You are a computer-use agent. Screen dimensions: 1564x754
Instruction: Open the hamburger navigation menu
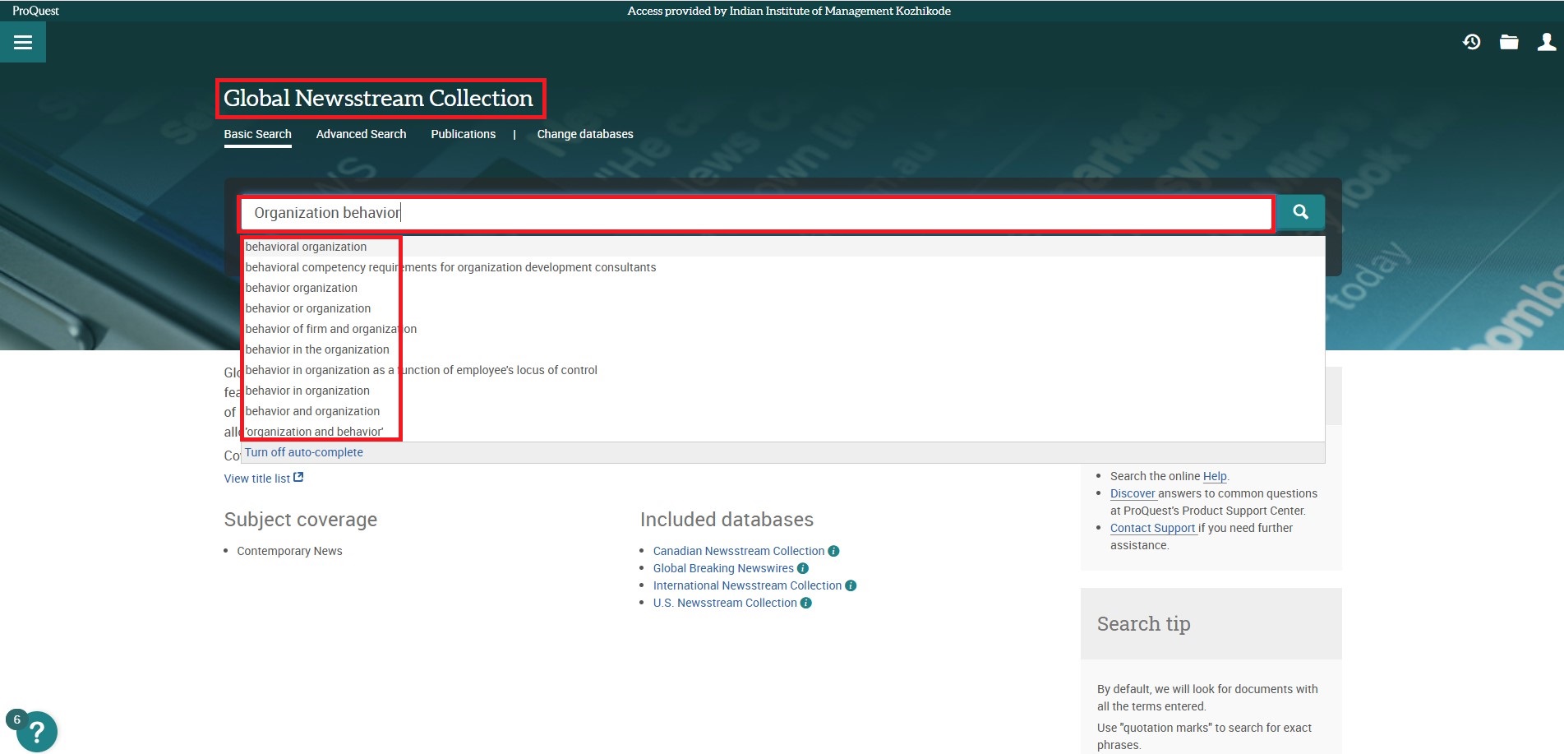coord(23,43)
